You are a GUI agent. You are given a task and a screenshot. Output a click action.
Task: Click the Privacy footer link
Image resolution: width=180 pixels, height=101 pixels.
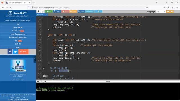pos(24,97)
